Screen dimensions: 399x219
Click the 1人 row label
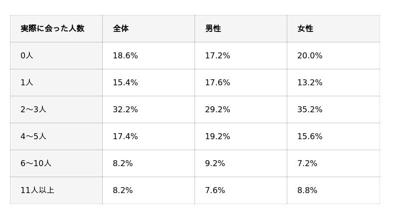tap(56, 82)
